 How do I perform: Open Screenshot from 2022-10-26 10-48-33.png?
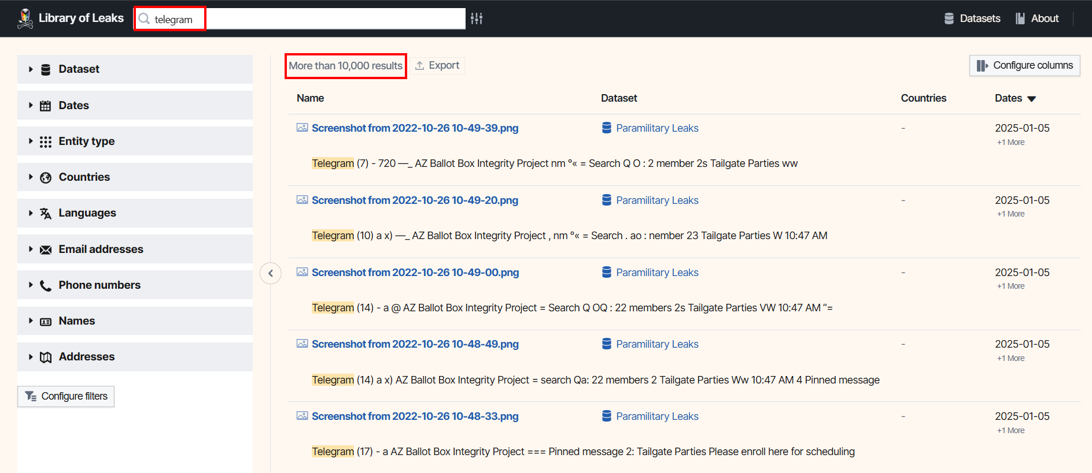pyautogui.click(x=415, y=416)
